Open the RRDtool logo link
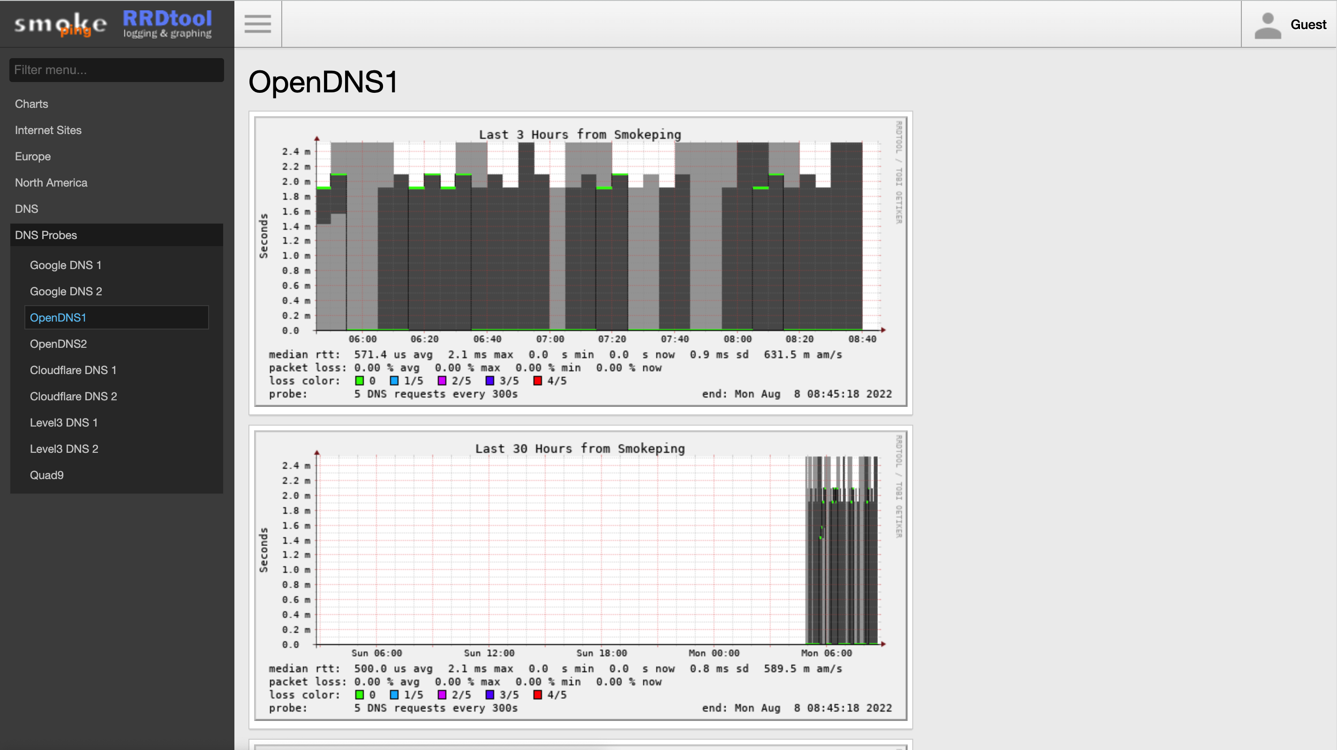 click(x=167, y=24)
